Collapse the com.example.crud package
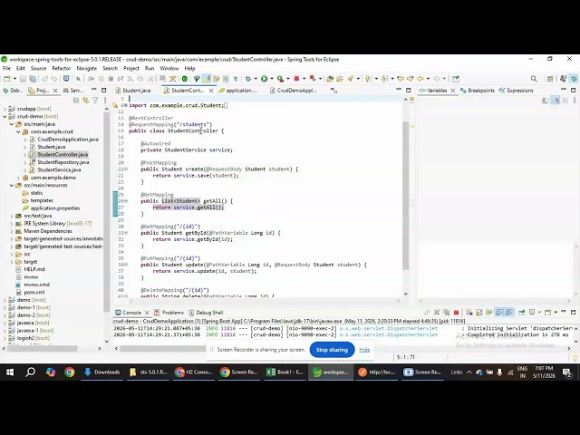580x435 pixels. click(x=18, y=131)
